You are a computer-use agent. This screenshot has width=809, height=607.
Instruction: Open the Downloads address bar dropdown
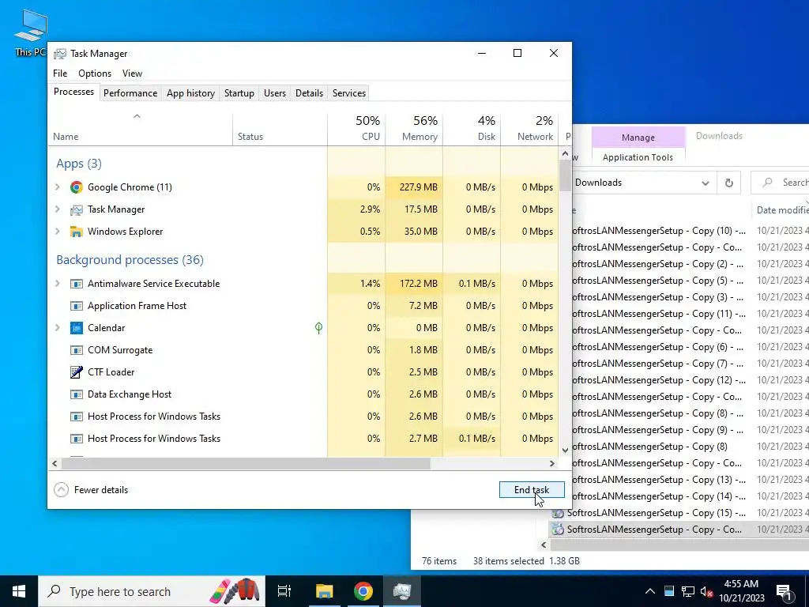point(706,183)
